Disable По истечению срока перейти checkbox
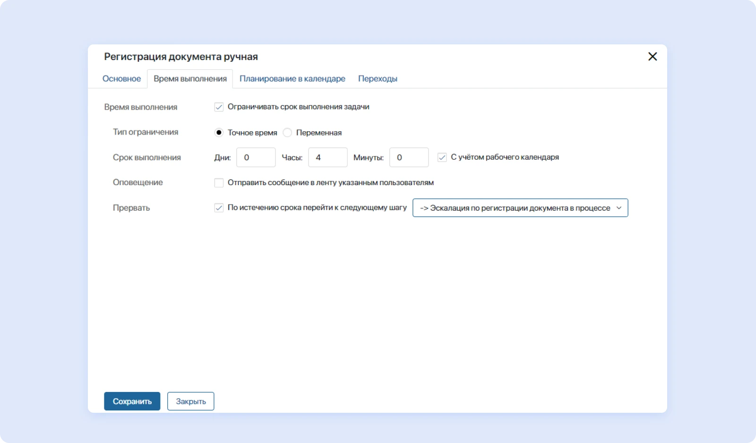This screenshot has width=756, height=443. click(219, 208)
